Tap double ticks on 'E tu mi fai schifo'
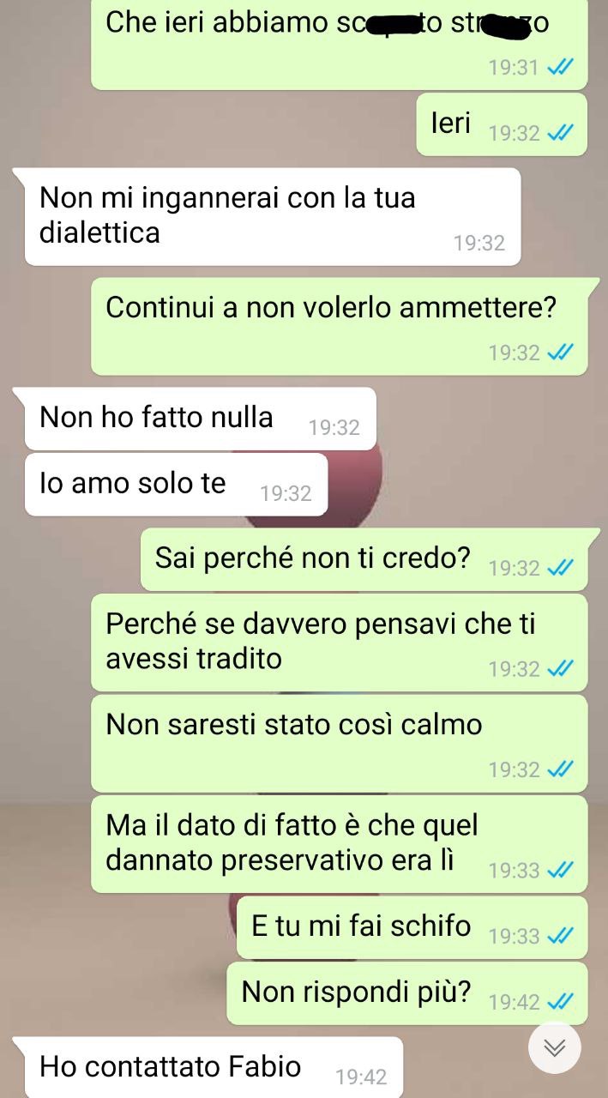 click(560, 936)
